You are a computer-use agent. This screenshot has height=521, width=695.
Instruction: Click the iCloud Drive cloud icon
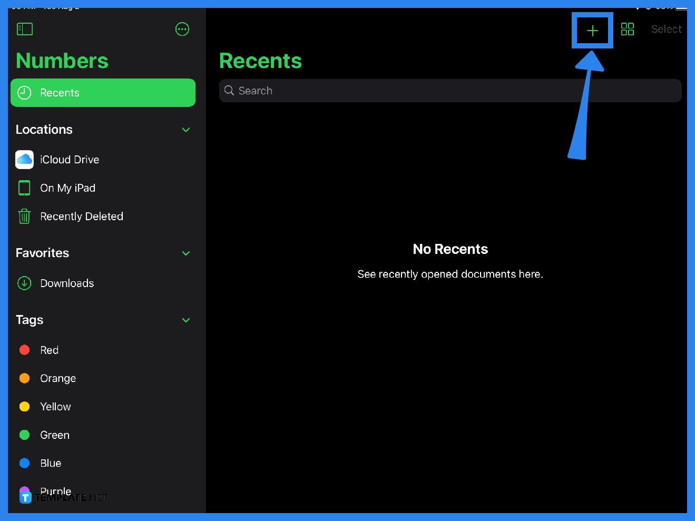pyautogui.click(x=24, y=160)
